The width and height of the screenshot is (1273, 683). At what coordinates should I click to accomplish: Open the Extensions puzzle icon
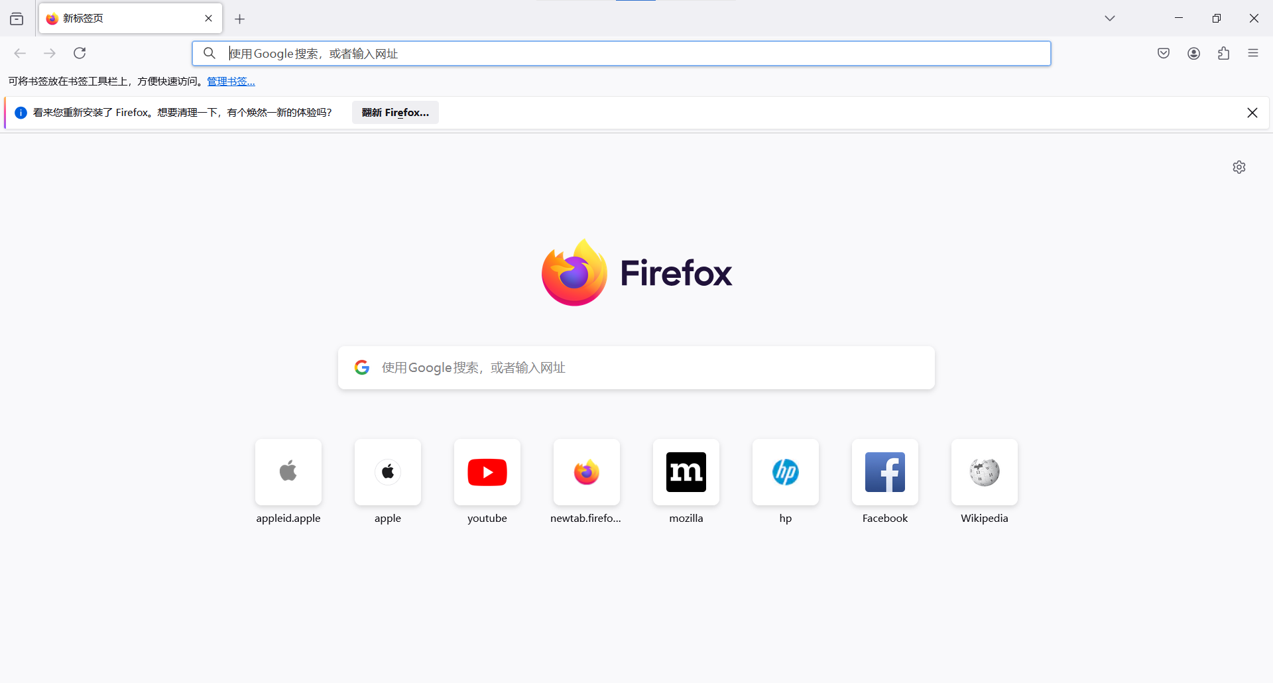tap(1223, 53)
